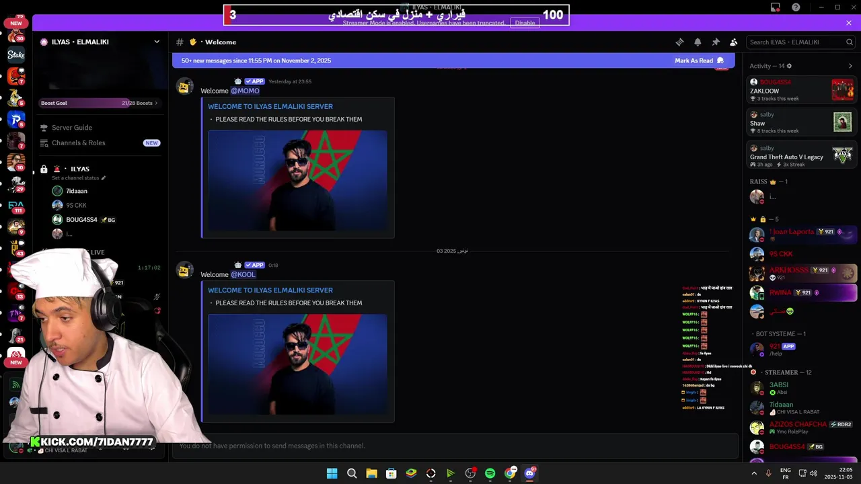Open File Explorer from taskbar
This screenshot has height=484, width=861.
click(371, 473)
